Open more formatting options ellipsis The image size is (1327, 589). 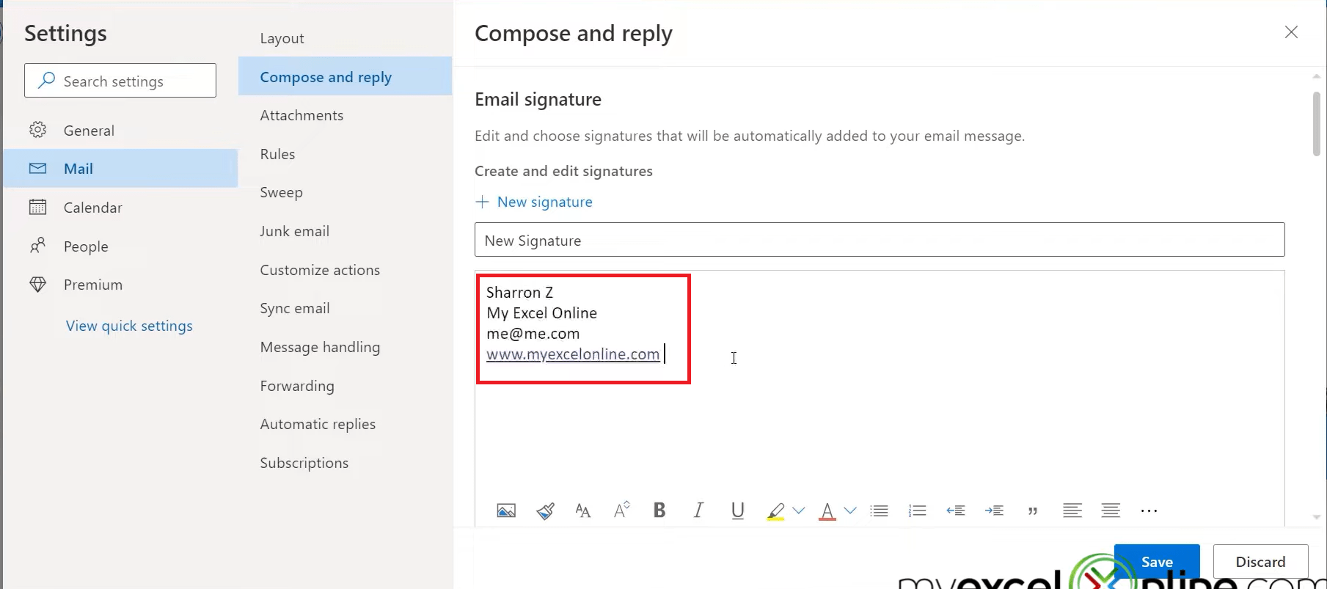(x=1149, y=511)
